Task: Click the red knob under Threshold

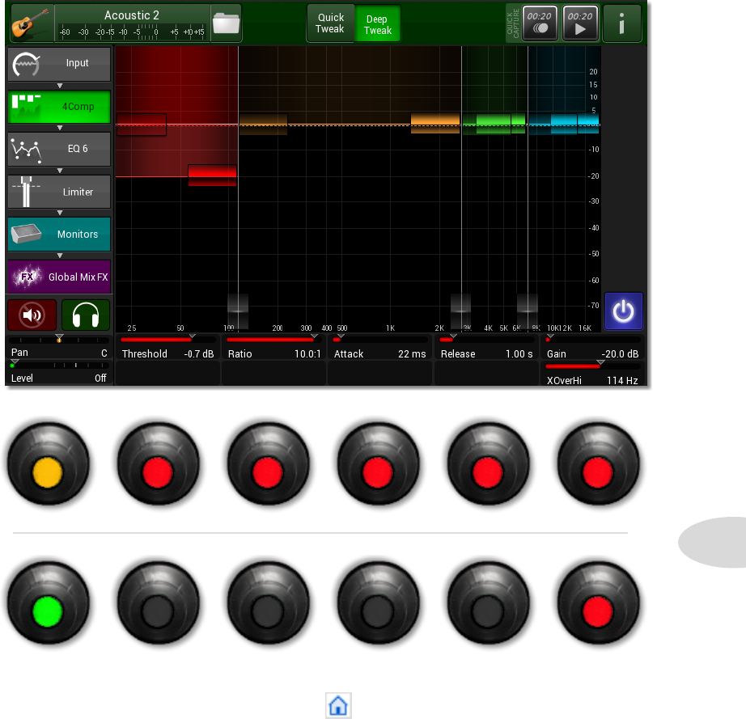Action: [x=158, y=463]
